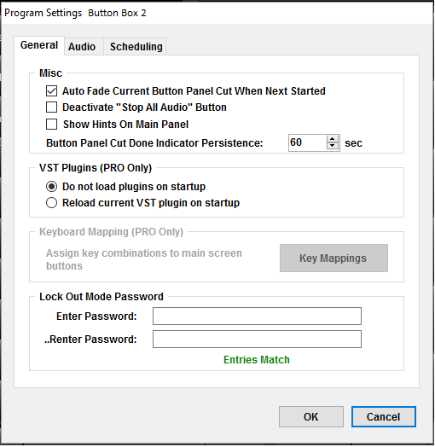Click the Keyboard Mapping (PRO Only) group label
This screenshot has height=447, width=435.
(111, 232)
